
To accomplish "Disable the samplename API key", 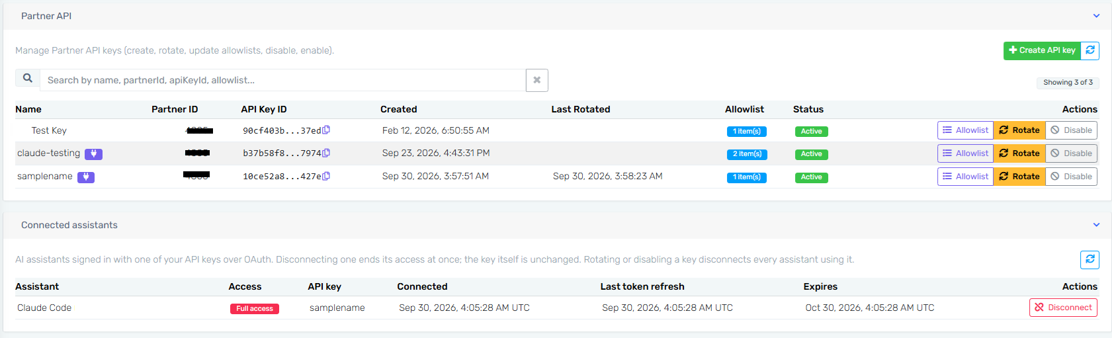I will tap(1072, 177).
